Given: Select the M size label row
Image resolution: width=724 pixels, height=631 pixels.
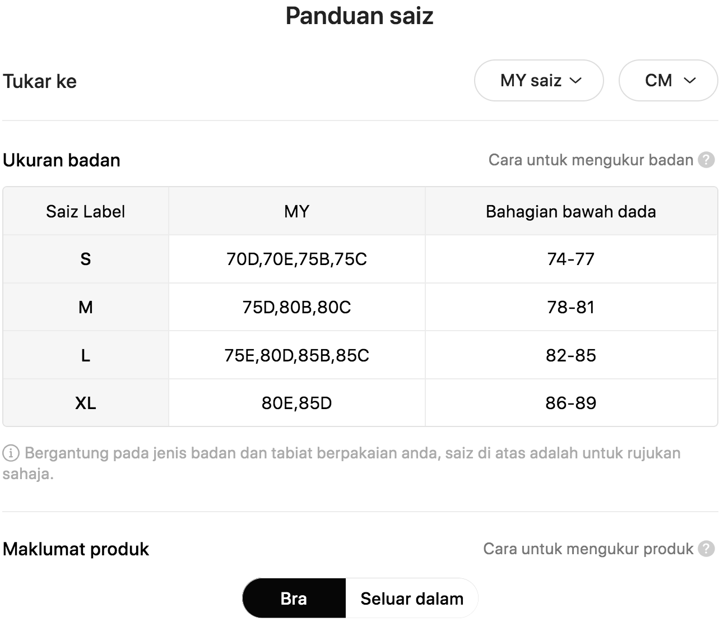Looking at the screenshot, I should tap(360, 307).
